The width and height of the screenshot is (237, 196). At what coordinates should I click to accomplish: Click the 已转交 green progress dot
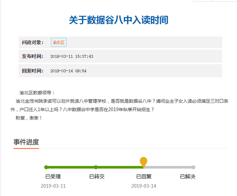pyautogui.click(x=96, y=167)
